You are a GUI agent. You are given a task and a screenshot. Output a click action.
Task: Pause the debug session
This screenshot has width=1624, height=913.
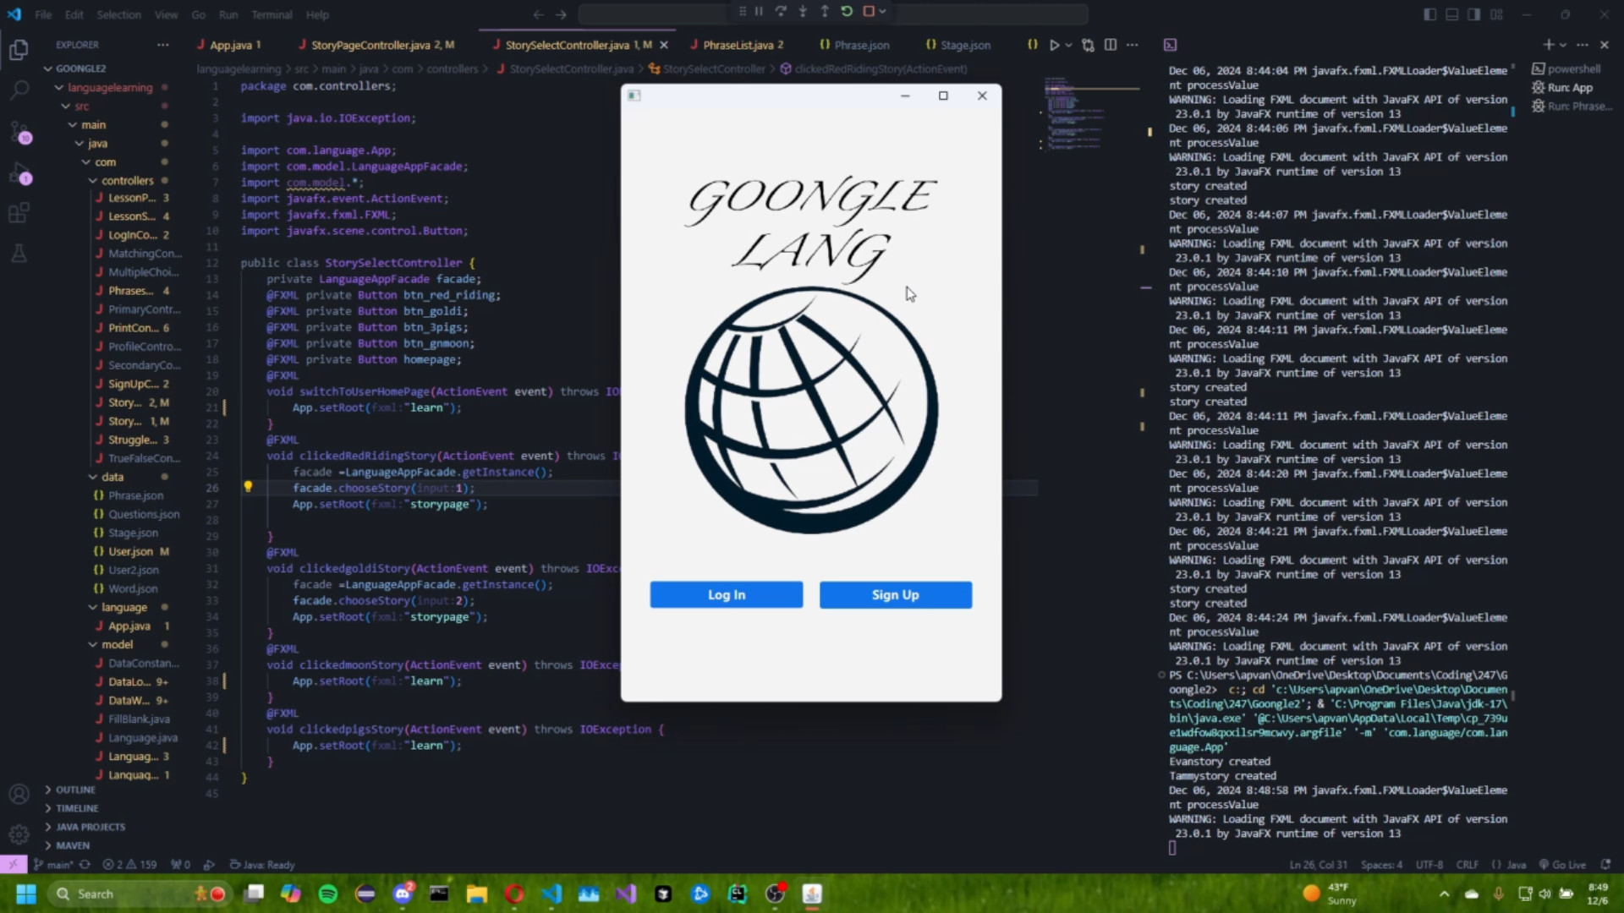759,12
